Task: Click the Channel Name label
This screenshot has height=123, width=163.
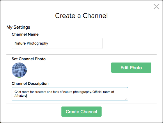Action: coord(25,34)
